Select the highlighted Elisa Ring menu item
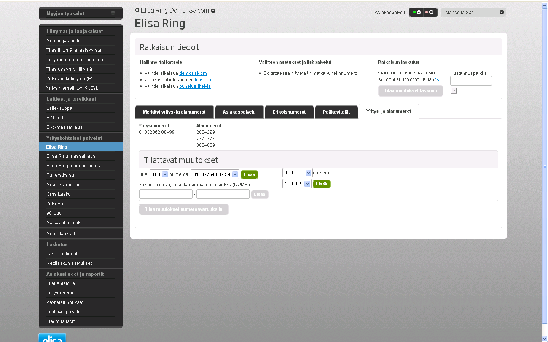This screenshot has width=548, height=342. coord(81,147)
